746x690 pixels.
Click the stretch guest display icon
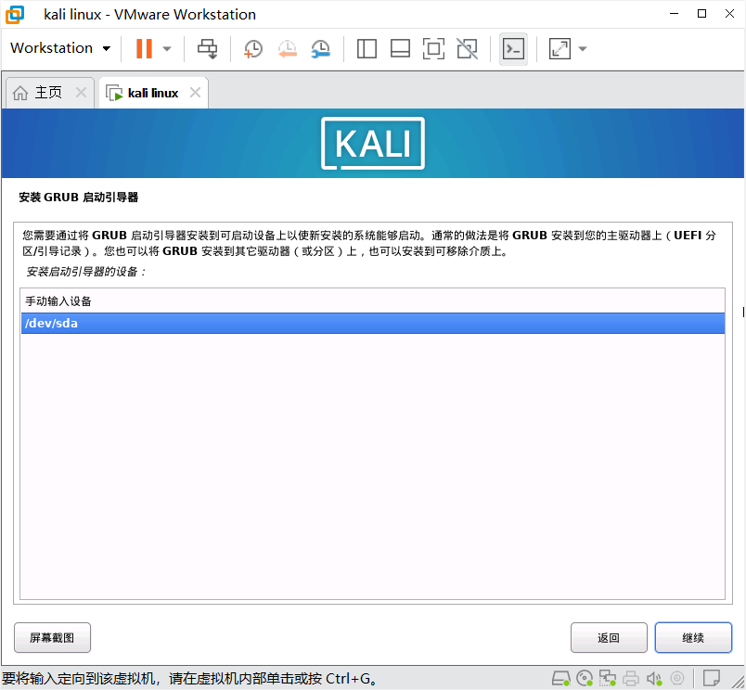(x=559, y=48)
